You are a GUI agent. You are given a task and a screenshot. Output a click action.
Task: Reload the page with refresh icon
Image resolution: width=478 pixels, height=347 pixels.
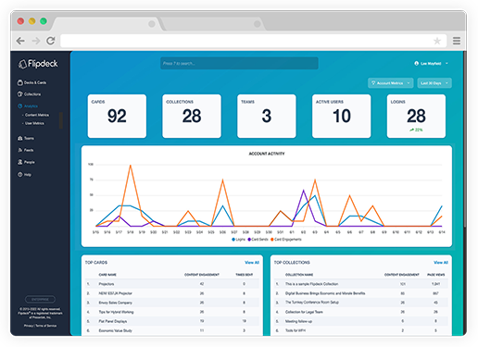pyautogui.click(x=51, y=41)
